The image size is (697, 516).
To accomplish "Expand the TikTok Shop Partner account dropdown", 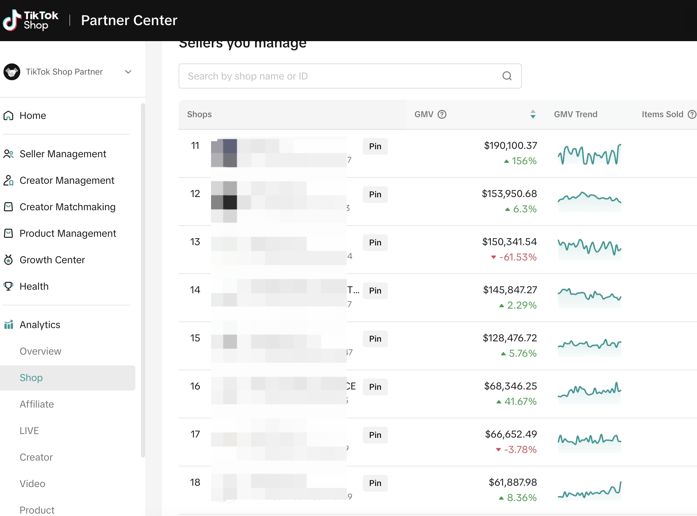I will [x=128, y=72].
